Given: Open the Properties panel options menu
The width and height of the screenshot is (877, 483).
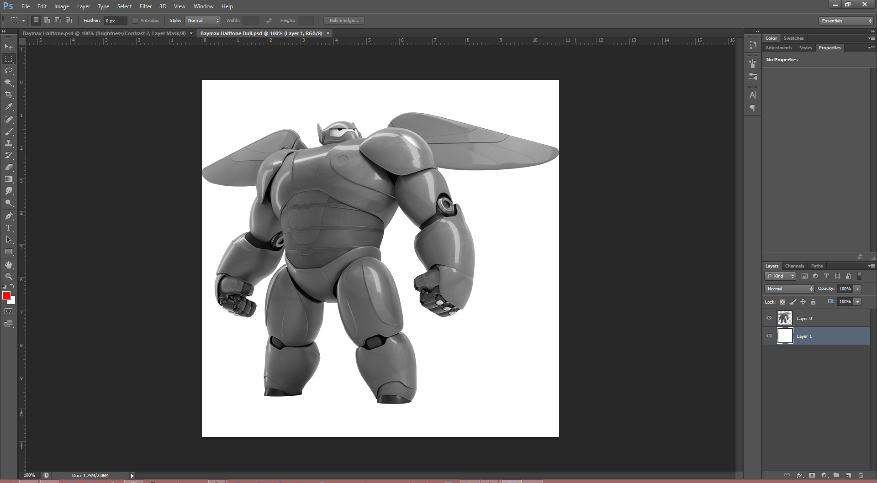Looking at the screenshot, I should pos(871,47).
